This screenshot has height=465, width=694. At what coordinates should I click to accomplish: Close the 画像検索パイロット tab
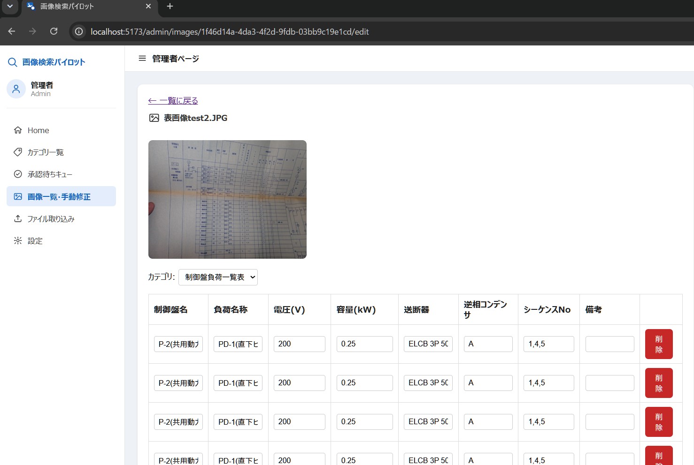pos(148,6)
